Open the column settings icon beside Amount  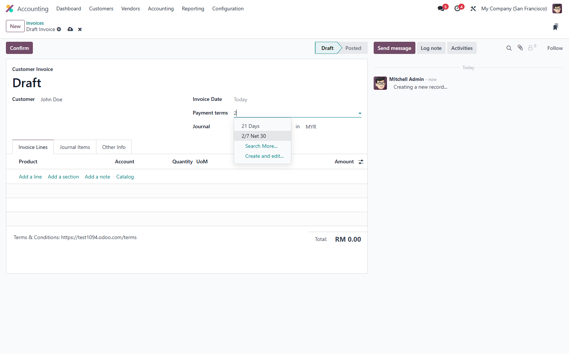(361, 161)
